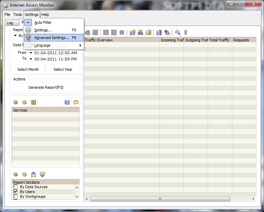
Task: Click the Requests column header
Action: click(x=244, y=40)
